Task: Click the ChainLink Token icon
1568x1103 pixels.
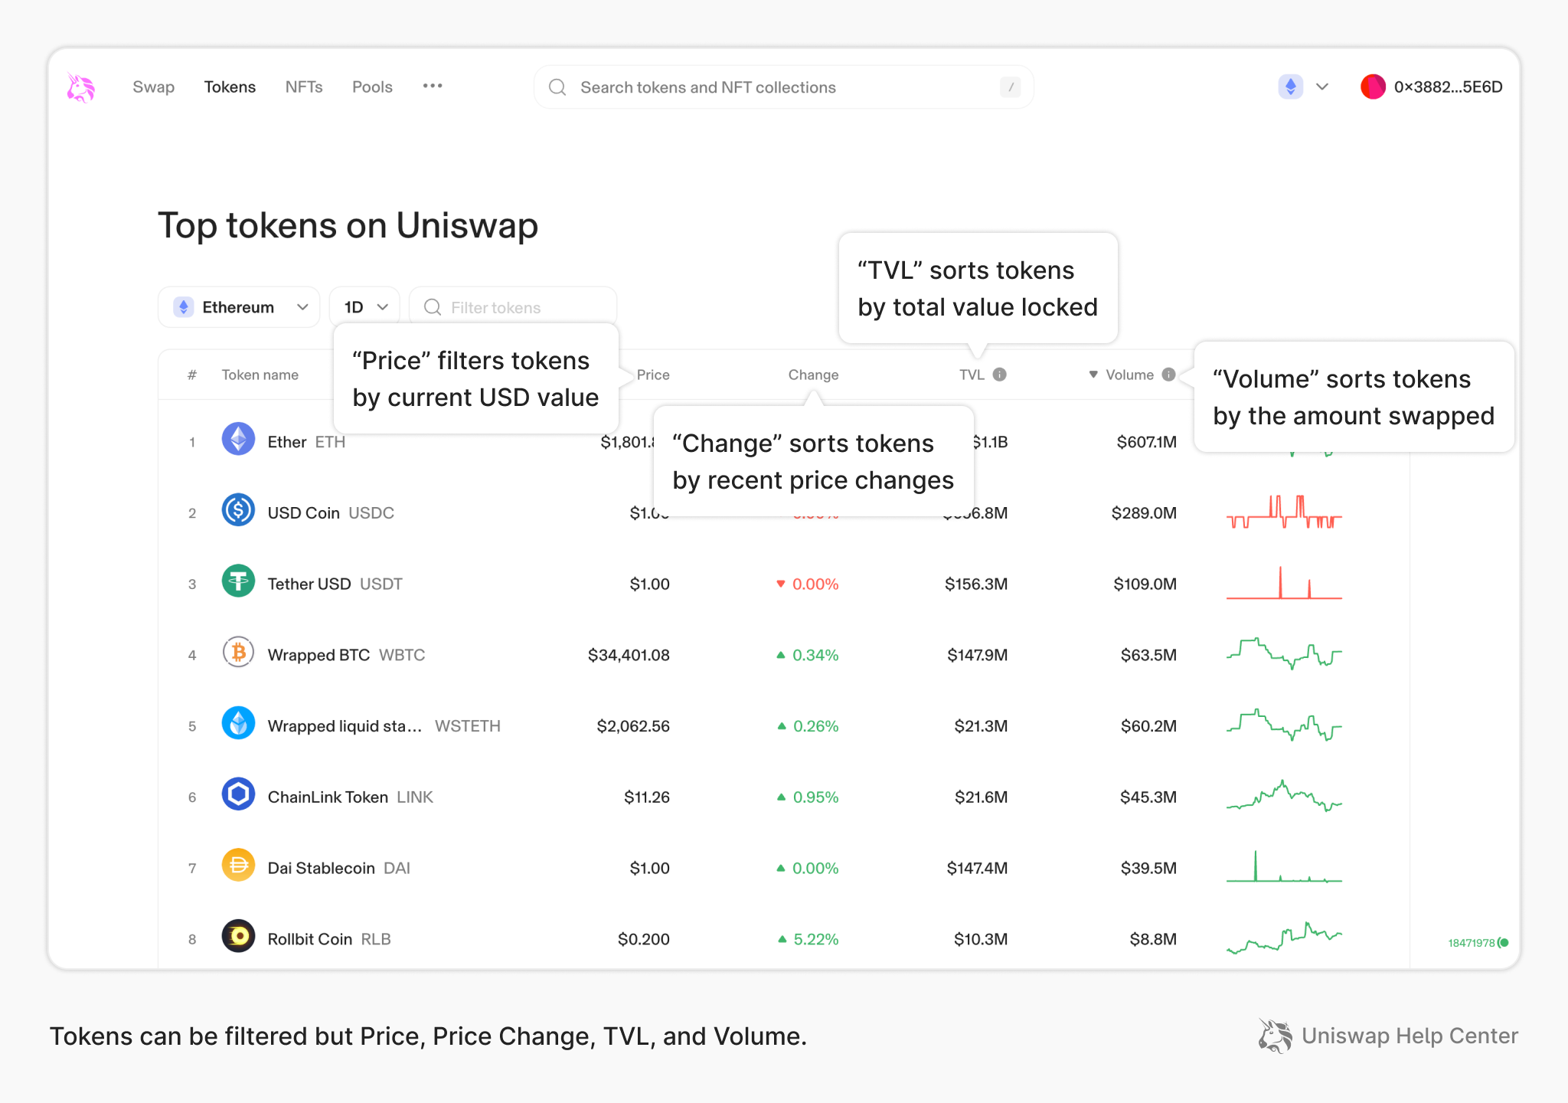Action: coord(238,794)
